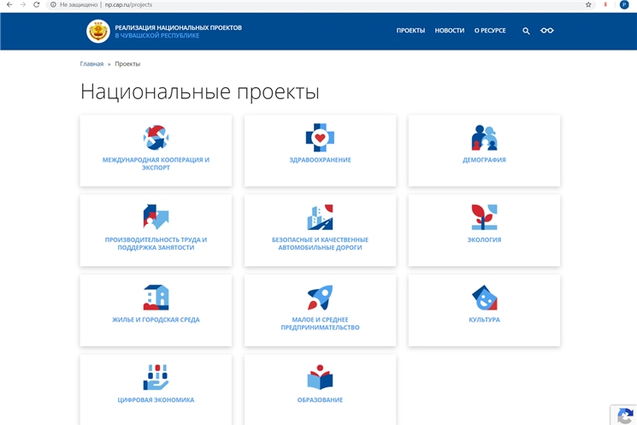This screenshot has height=425, width=637.
Task: Click the browser forward arrow
Action: tap(23, 5)
